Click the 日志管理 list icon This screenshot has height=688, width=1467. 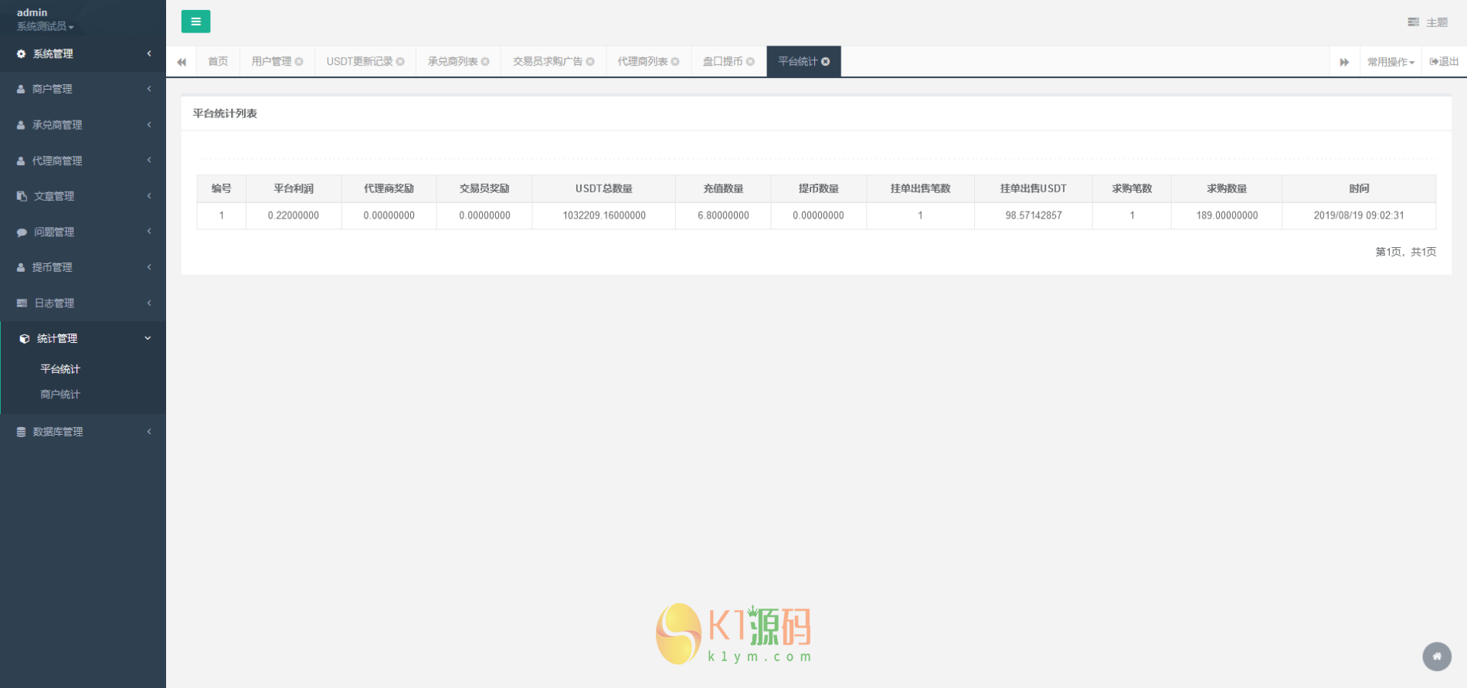click(x=22, y=303)
